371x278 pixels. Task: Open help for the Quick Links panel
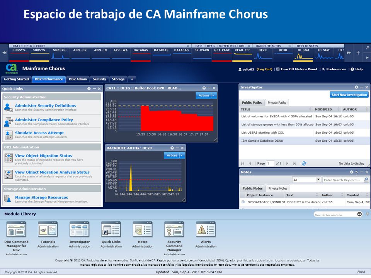pos(89,89)
